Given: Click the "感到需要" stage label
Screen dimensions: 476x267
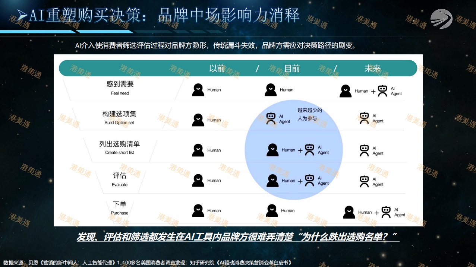Looking at the screenshot, I should click(x=120, y=84).
